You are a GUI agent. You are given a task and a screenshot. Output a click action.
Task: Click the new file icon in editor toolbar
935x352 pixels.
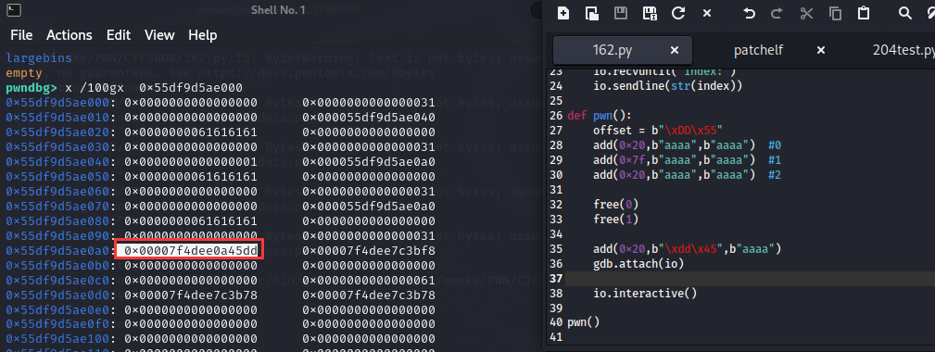click(x=562, y=13)
